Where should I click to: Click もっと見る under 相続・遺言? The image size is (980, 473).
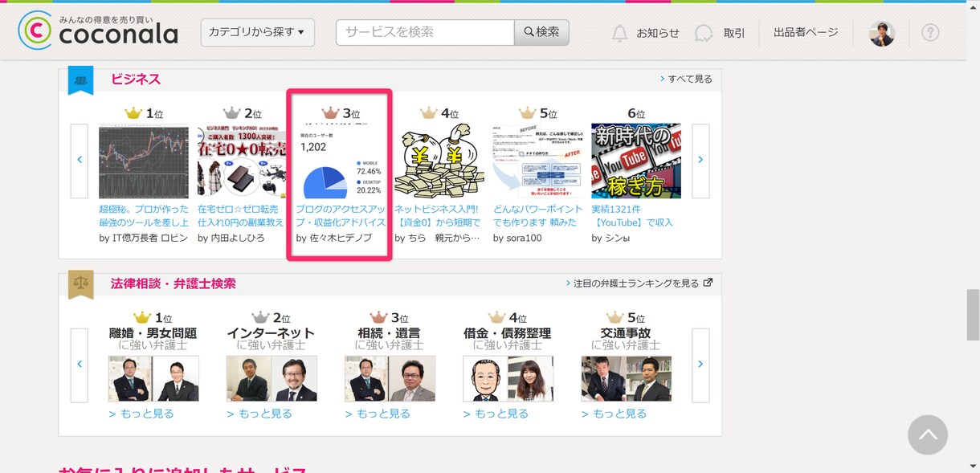pos(378,414)
